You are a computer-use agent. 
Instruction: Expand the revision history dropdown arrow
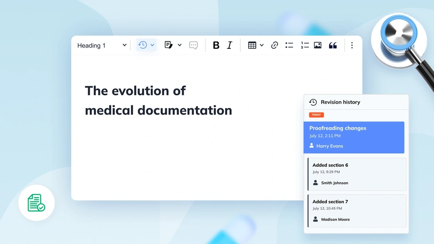tap(152, 45)
